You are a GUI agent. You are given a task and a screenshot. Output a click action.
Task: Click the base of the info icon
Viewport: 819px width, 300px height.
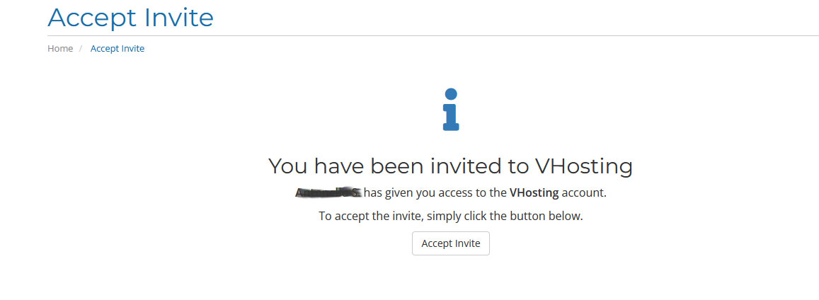click(x=451, y=126)
